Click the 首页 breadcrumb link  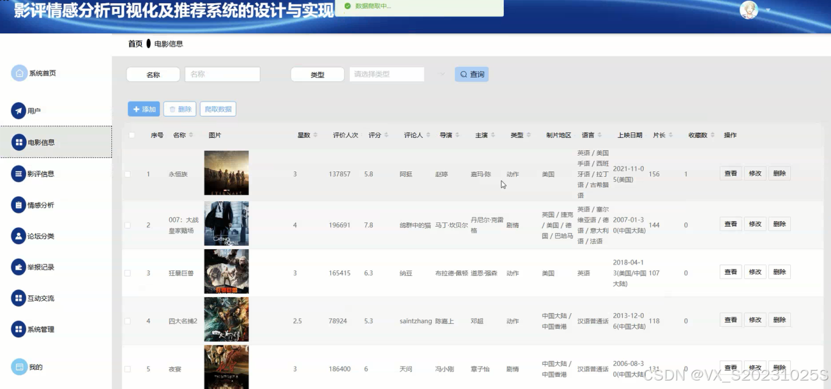[x=135, y=44]
